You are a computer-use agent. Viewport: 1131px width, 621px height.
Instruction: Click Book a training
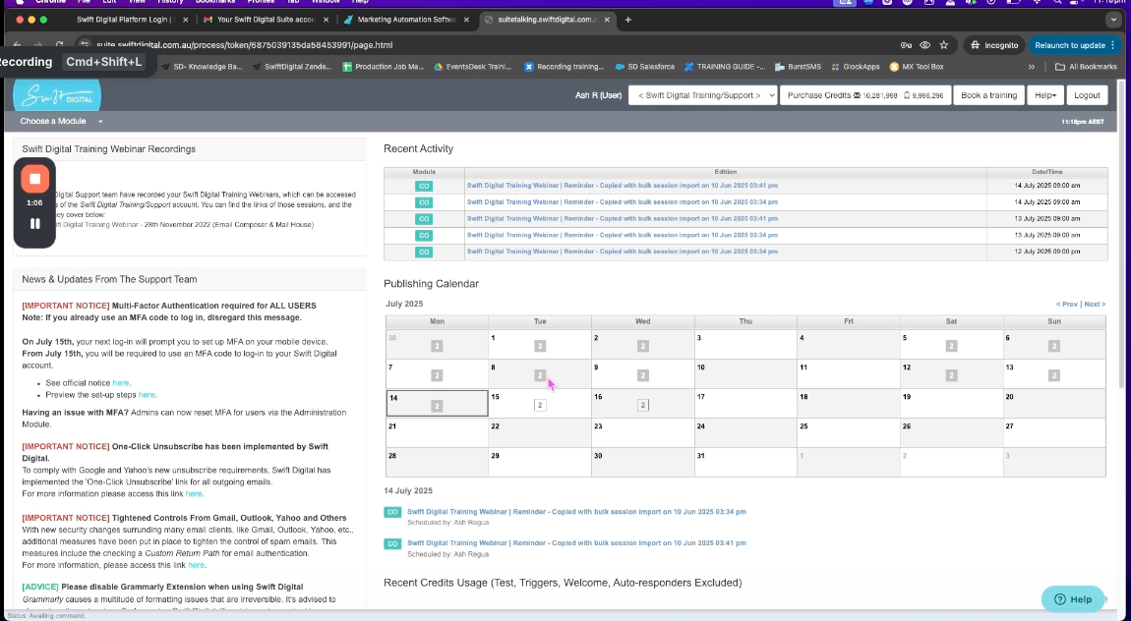(989, 95)
